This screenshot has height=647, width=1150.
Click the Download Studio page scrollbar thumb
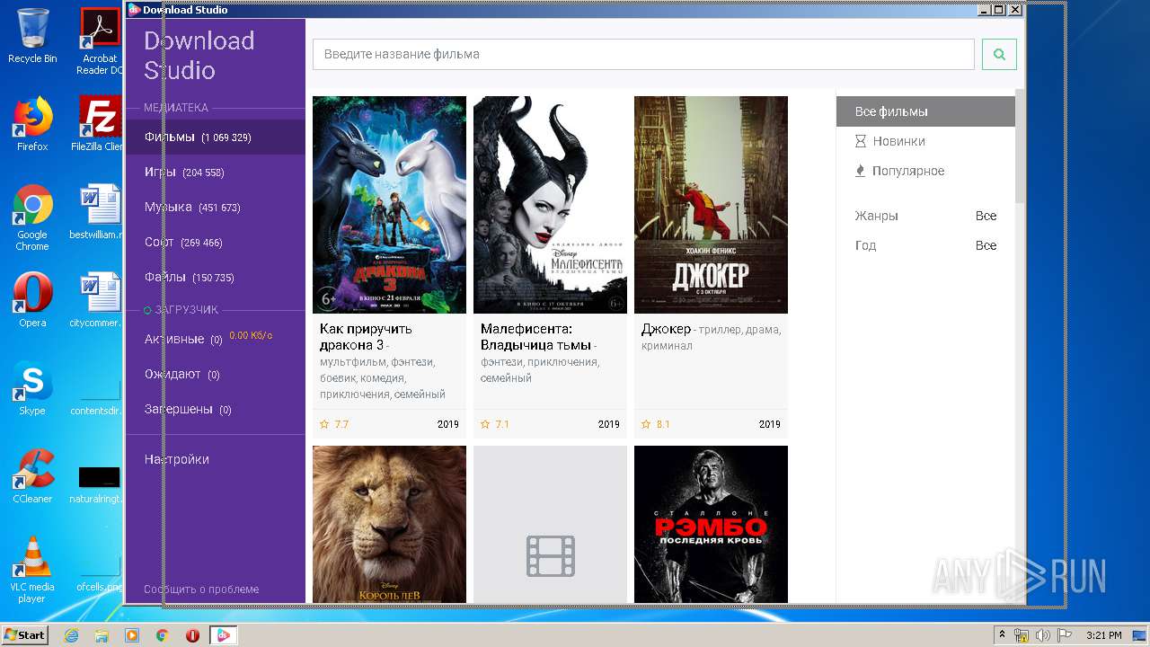coord(1020,146)
